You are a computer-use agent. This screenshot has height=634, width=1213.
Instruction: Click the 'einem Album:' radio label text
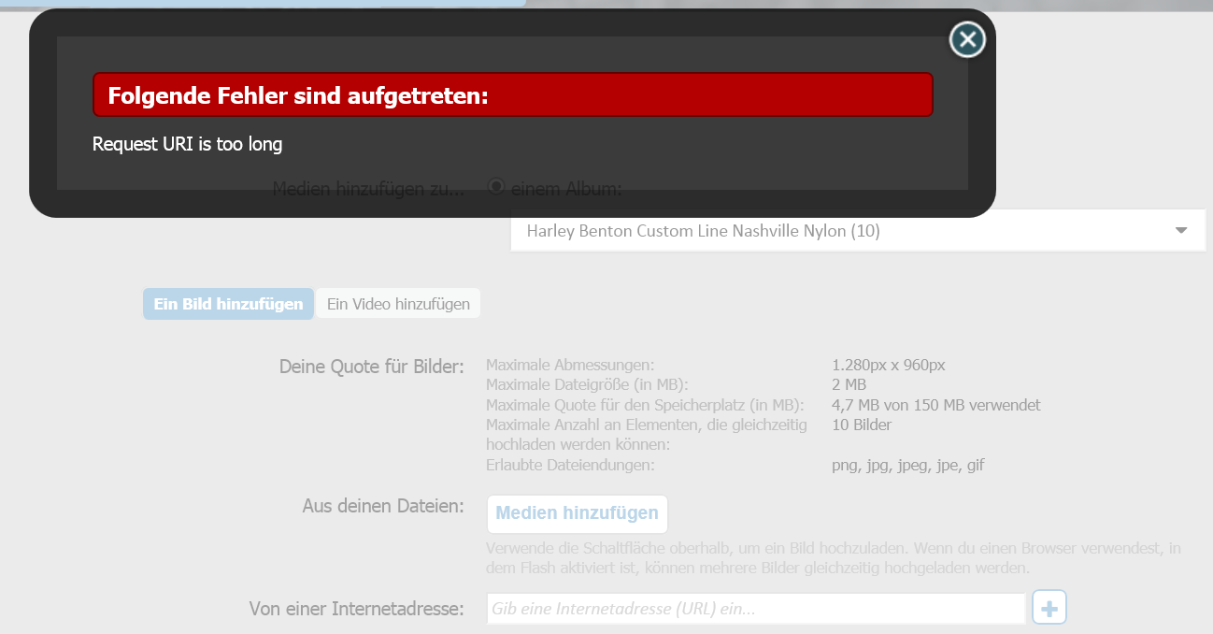565,189
